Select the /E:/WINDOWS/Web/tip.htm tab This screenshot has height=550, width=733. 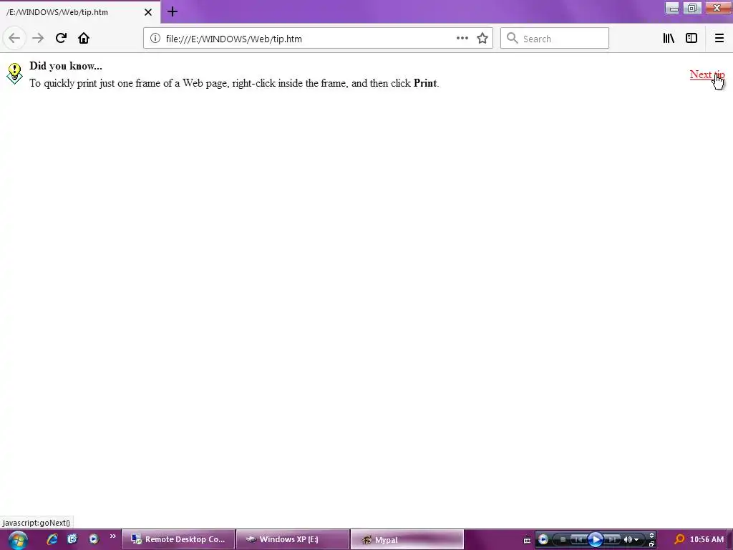80,12
